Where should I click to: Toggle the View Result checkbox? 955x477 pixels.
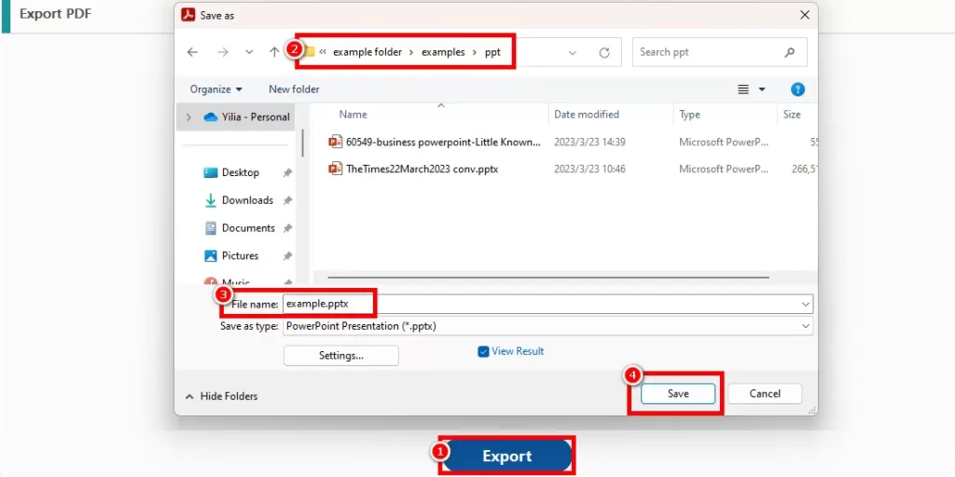pos(483,351)
